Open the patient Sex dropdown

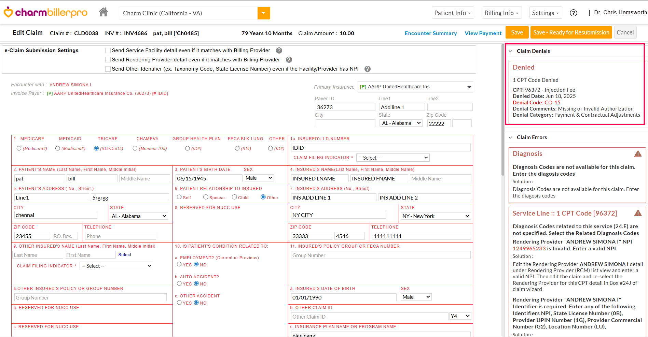click(x=259, y=178)
